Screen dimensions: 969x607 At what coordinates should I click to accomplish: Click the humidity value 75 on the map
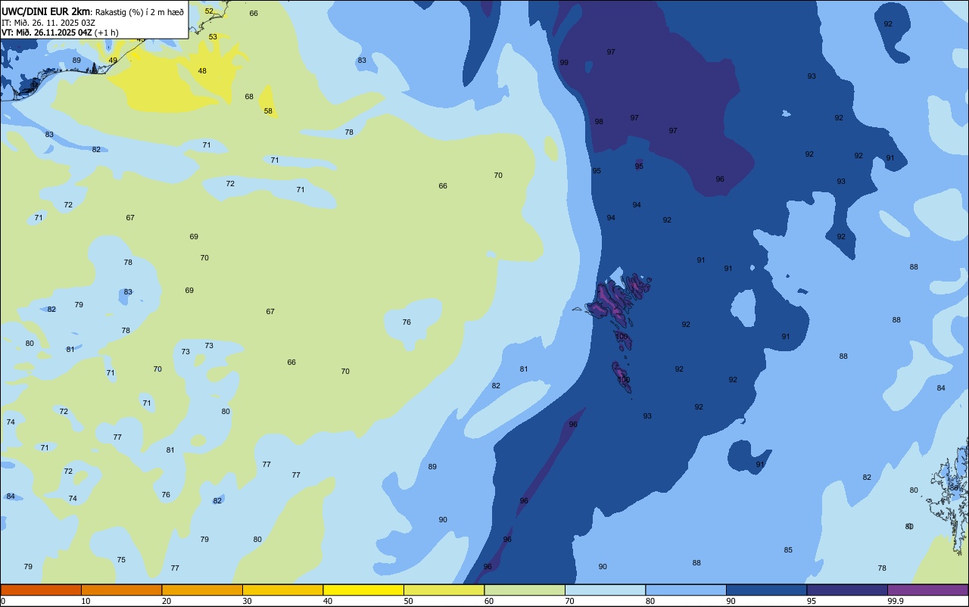(x=121, y=560)
